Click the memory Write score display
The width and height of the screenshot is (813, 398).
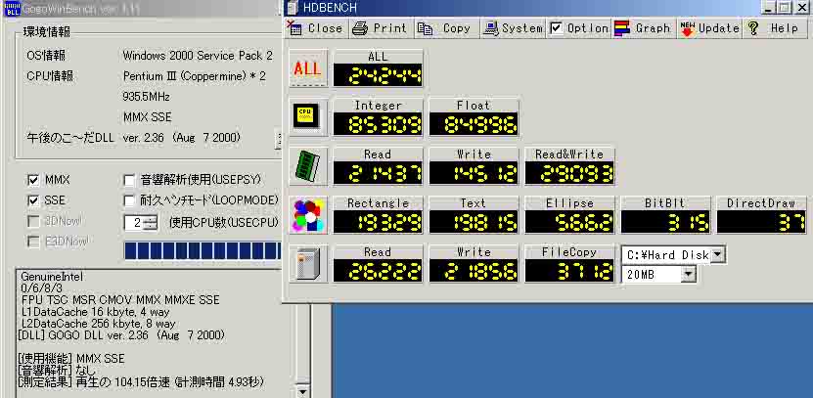(474, 173)
